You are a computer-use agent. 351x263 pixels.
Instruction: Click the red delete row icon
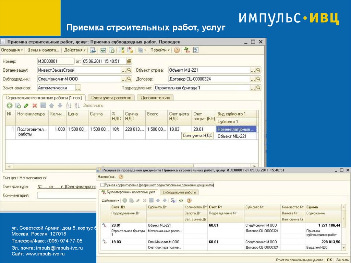pyautogui.click(x=35, y=106)
